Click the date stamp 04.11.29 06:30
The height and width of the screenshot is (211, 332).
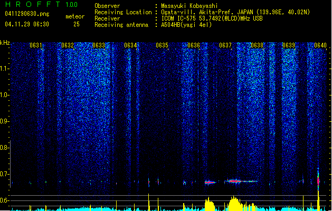(27, 24)
